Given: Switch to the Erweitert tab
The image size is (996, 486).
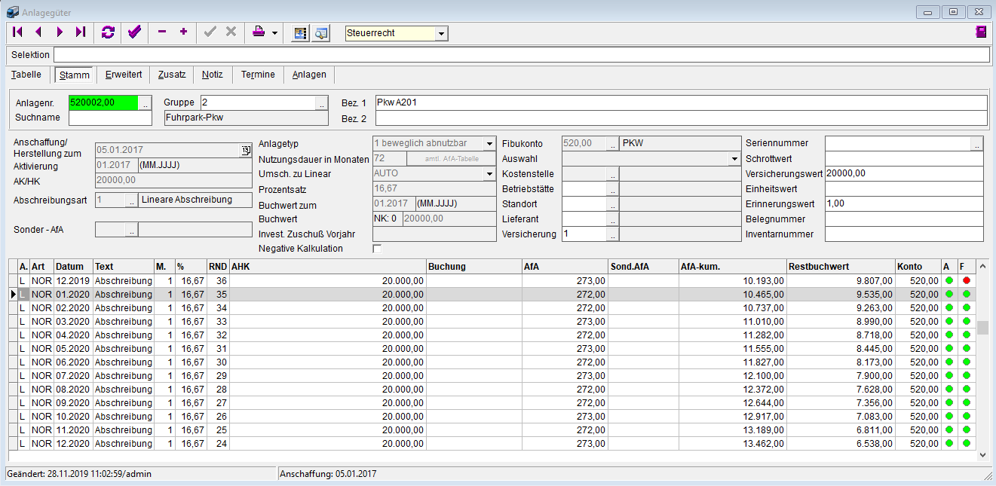Looking at the screenshot, I should (x=124, y=75).
